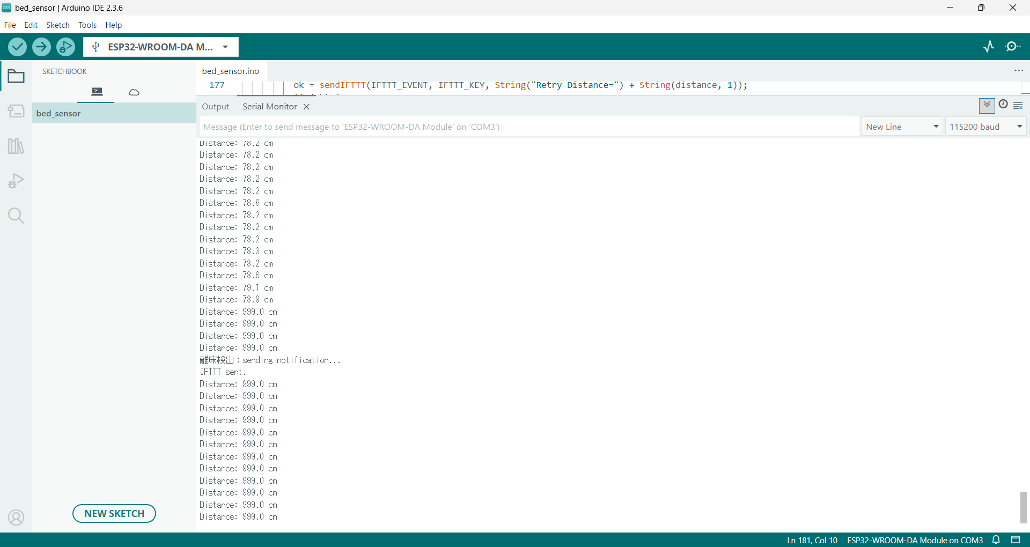Viewport: 1030px width, 547px height.
Task: Click the 'Distance: 79.1 cm' log line
Action: 237,288
